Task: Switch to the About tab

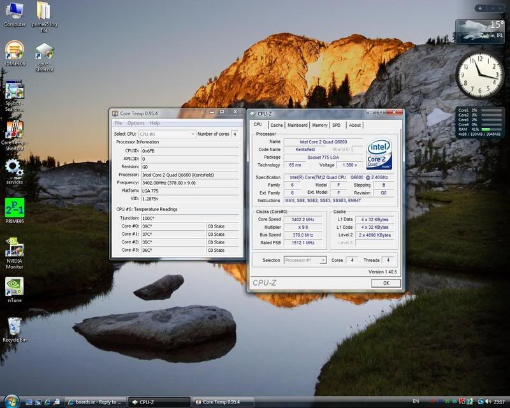Action: coord(354,125)
